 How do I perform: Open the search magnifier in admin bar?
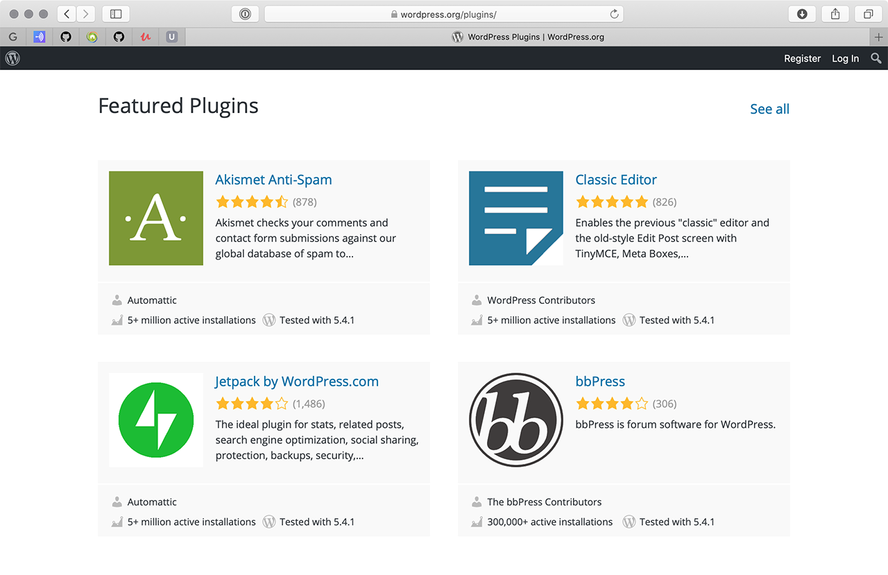click(876, 58)
